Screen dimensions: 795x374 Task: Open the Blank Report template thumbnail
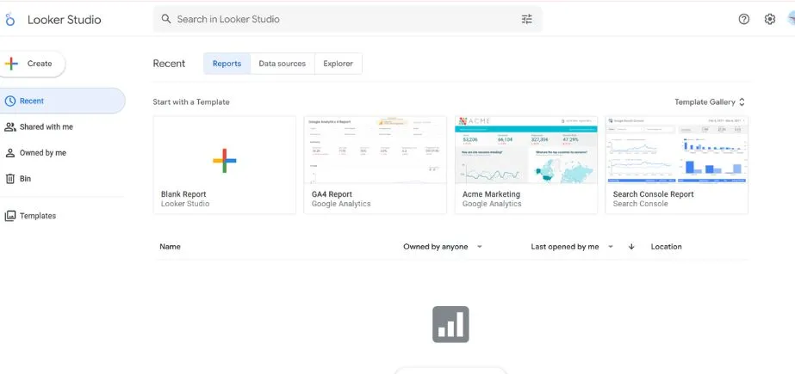[225, 165]
